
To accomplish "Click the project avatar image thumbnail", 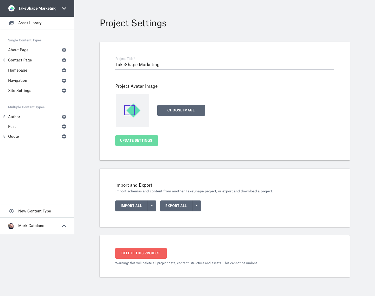I will coord(132,110).
